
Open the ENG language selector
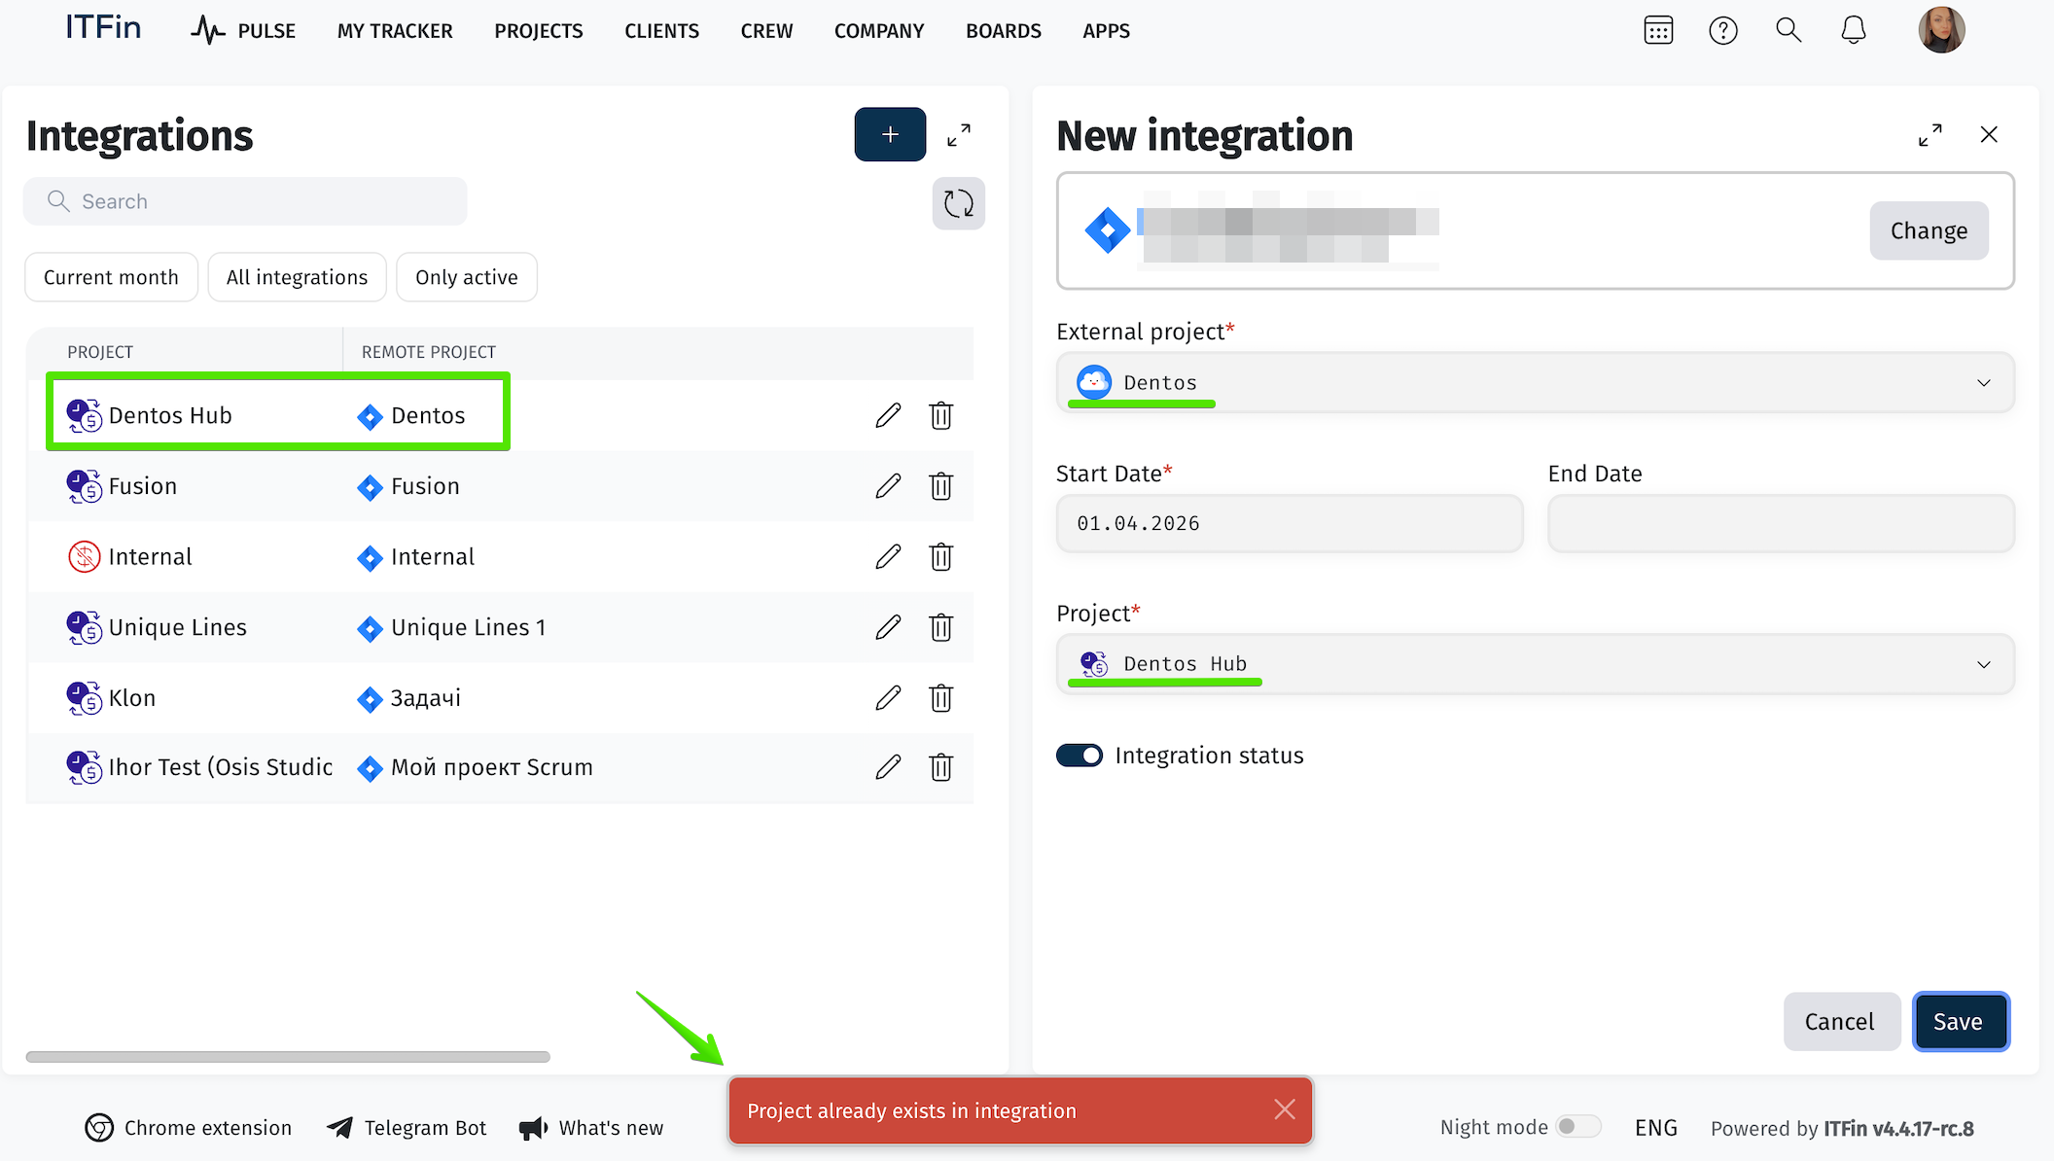[x=1655, y=1128]
